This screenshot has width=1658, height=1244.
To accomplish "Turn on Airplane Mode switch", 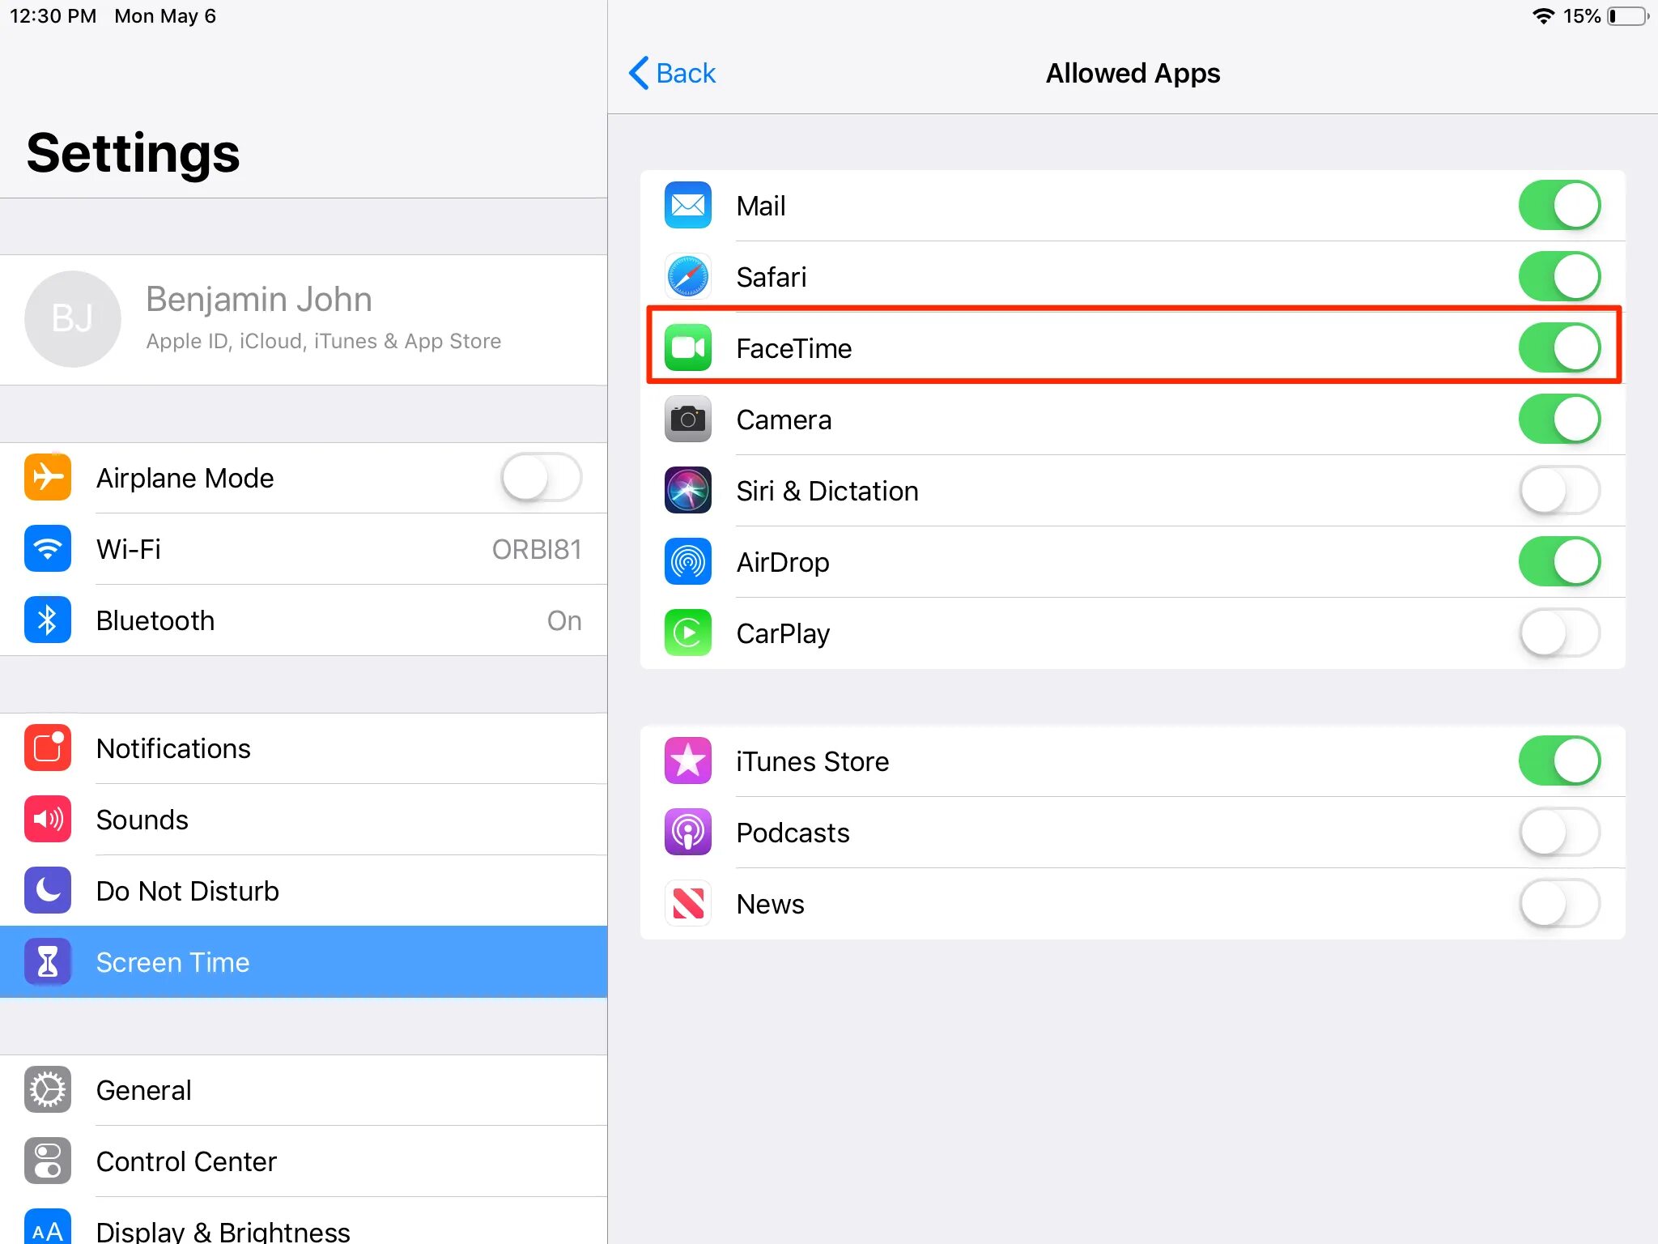I will (541, 478).
